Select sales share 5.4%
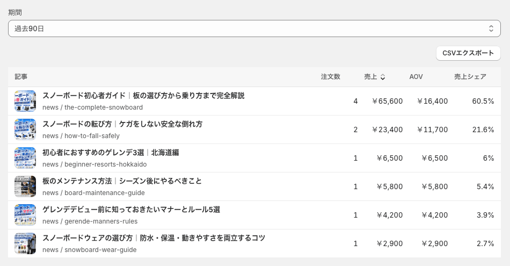 click(x=485, y=186)
